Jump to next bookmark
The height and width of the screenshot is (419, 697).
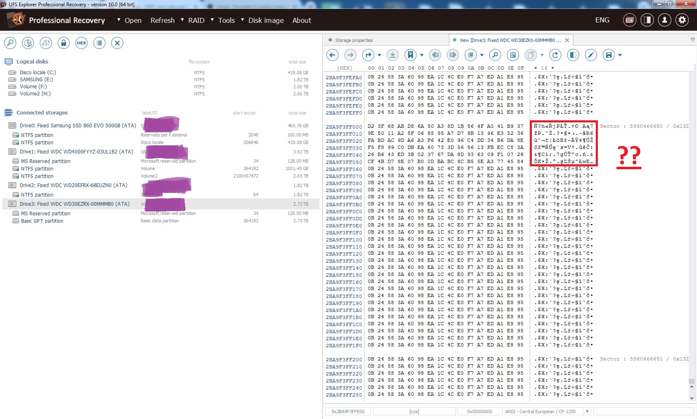(x=453, y=55)
